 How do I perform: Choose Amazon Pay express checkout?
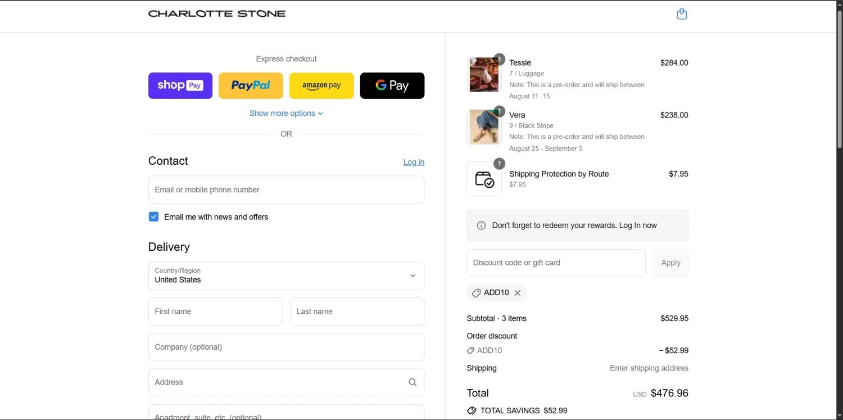click(x=321, y=85)
